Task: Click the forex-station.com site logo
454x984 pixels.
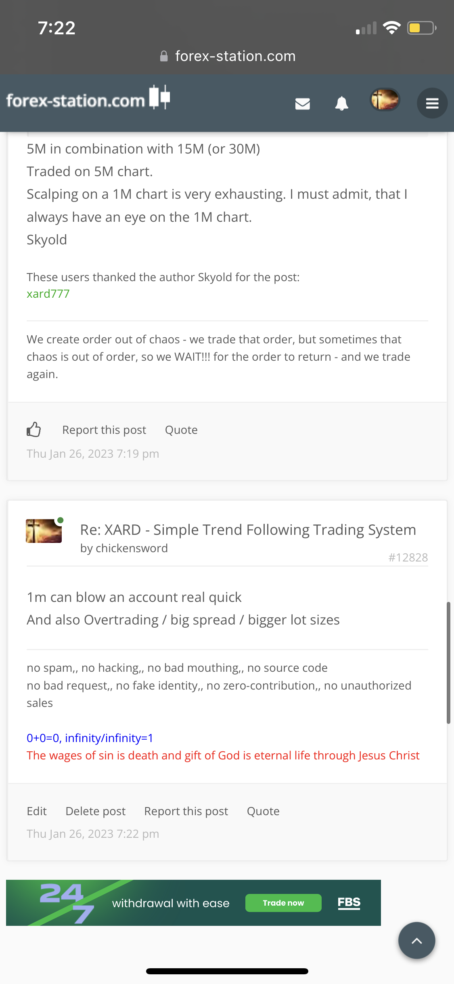Action: (88, 99)
